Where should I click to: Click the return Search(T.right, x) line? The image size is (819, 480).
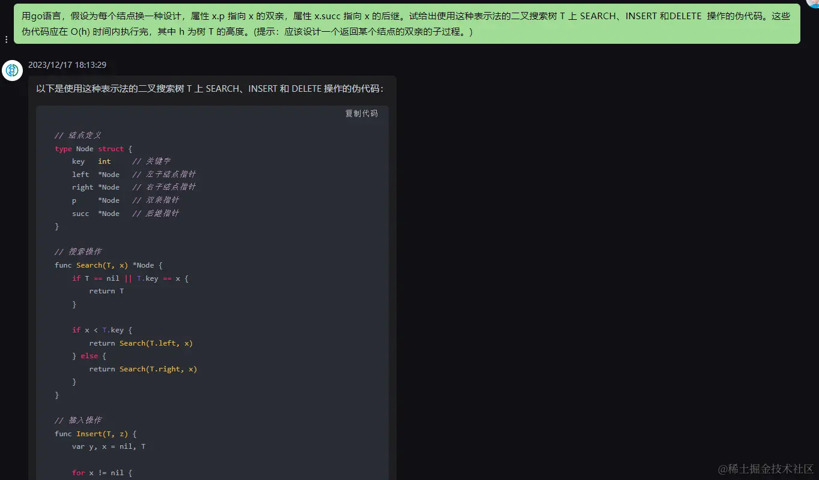143,369
